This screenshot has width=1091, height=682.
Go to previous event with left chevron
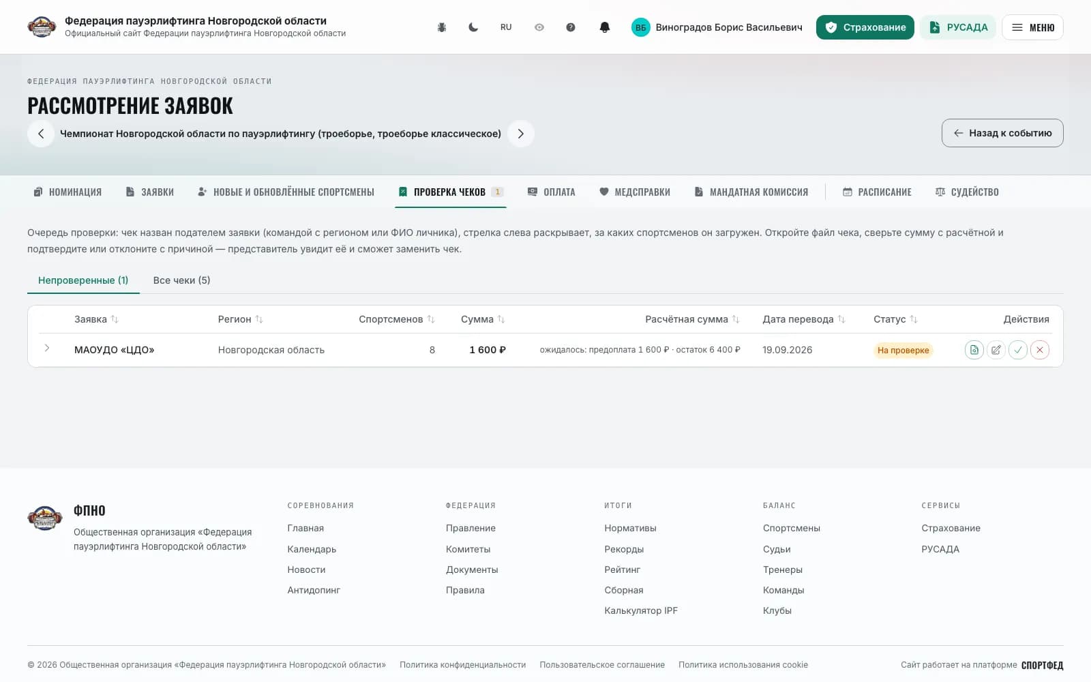(x=41, y=134)
